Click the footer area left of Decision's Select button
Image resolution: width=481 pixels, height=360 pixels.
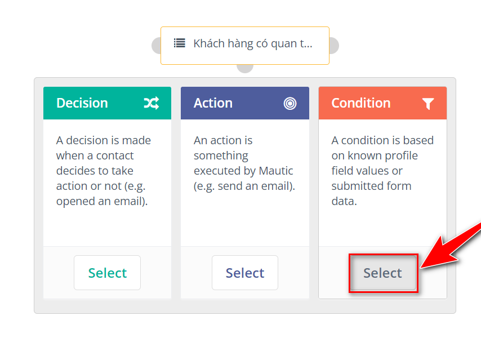59,273
